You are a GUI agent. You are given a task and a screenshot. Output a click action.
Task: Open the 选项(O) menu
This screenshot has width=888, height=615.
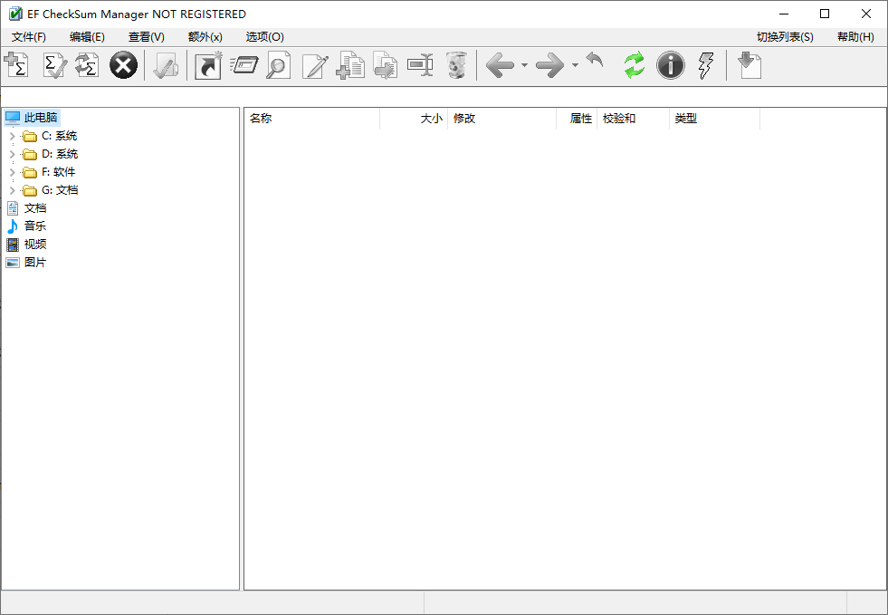coord(264,37)
